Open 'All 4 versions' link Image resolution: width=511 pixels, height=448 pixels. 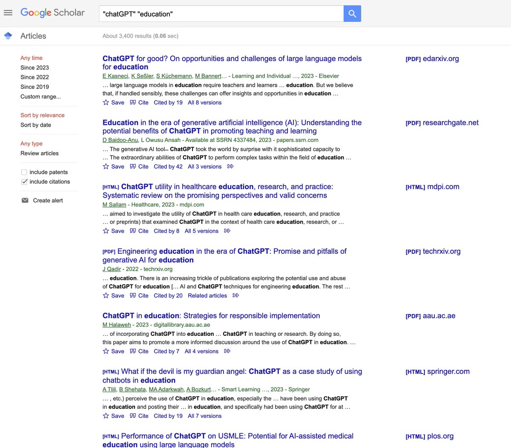point(202,351)
